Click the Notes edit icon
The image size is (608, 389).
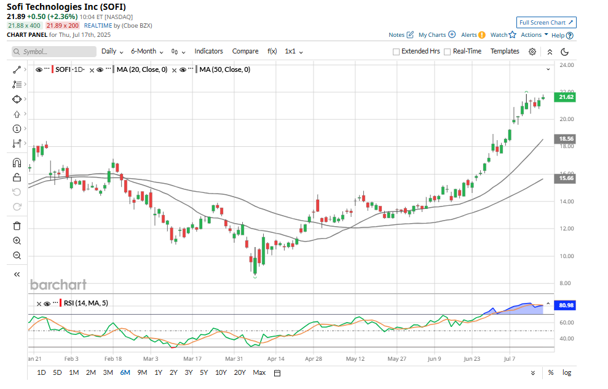pos(410,34)
